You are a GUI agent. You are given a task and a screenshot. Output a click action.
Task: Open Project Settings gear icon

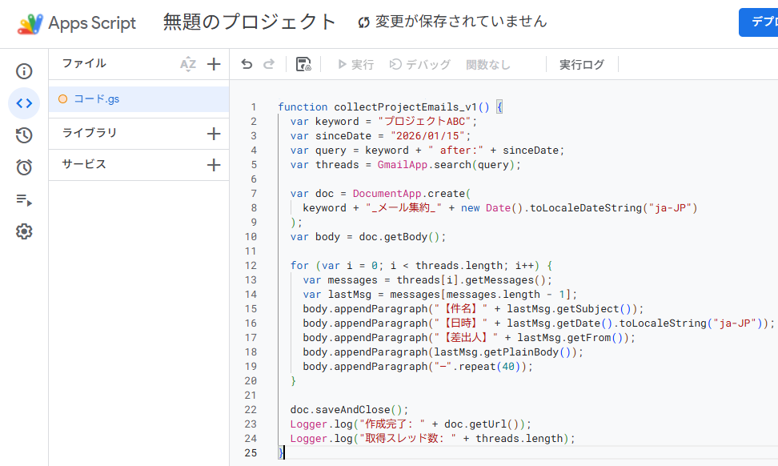click(x=24, y=231)
